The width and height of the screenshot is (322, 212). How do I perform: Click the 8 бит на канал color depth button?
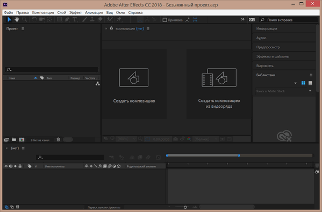coord(40,140)
